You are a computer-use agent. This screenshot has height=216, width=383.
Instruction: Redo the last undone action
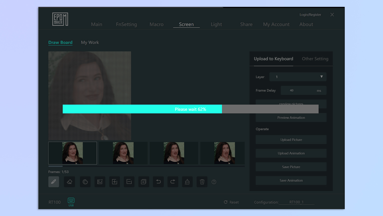(x=173, y=182)
